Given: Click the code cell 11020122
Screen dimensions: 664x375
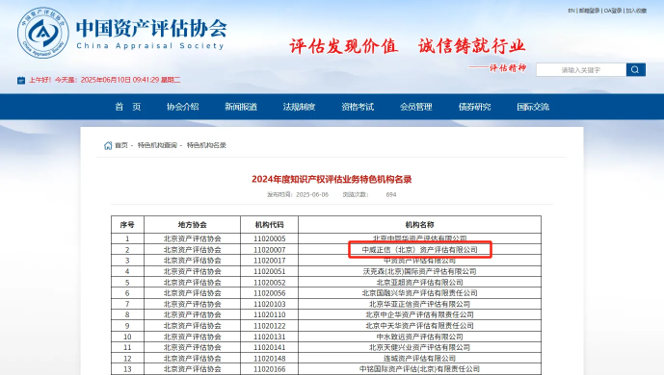Looking at the screenshot, I should point(269,326).
